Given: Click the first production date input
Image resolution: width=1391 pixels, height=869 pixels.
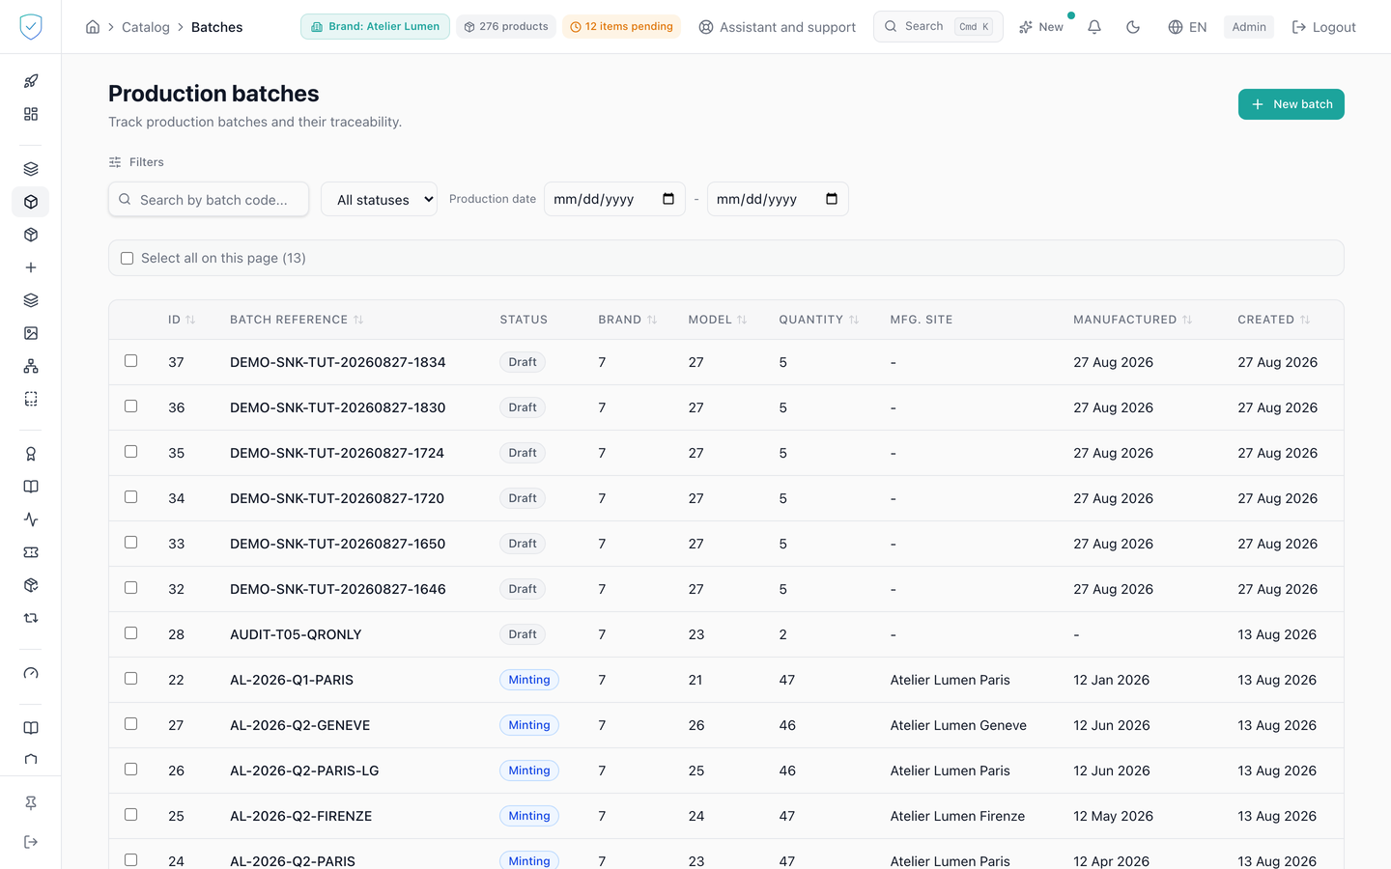Looking at the screenshot, I should click(614, 199).
